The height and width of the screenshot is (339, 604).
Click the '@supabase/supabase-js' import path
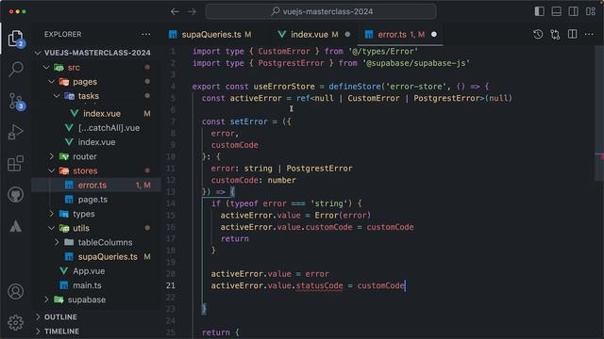[416, 63]
